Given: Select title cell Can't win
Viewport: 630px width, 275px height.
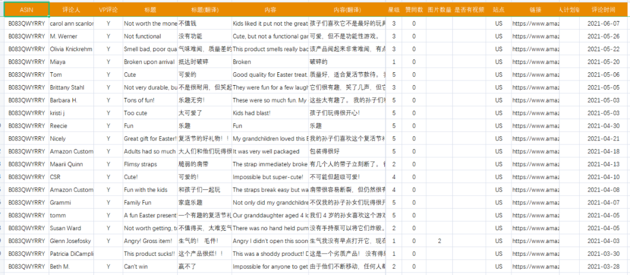Looking at the screenshot, I should [x=150, y=266].
